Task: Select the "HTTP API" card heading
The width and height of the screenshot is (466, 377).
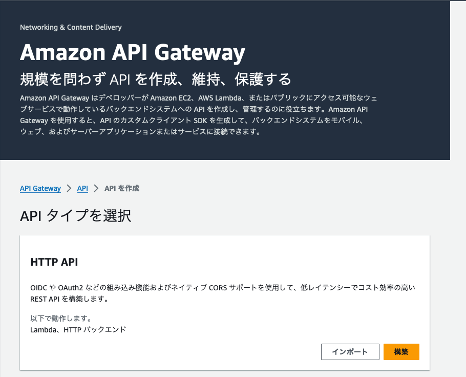Action: 54,262
